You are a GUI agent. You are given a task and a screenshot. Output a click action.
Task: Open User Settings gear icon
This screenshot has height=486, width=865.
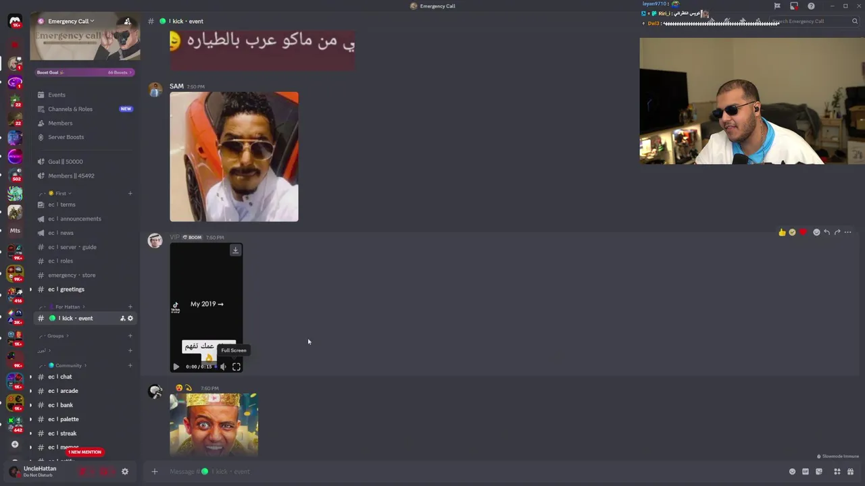pyautogui.click(x=124, y=471)
